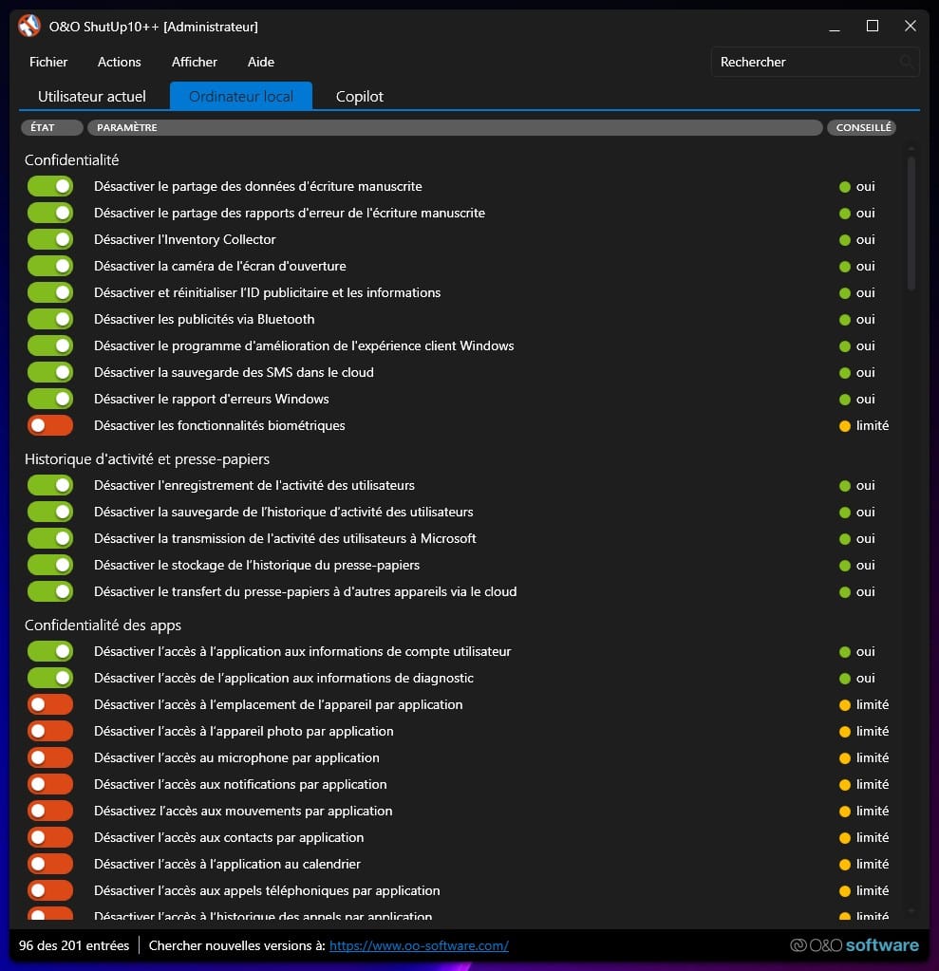Screen dimensions: 939x971
Task: Open the Actions menu
Action: [119, 62]
